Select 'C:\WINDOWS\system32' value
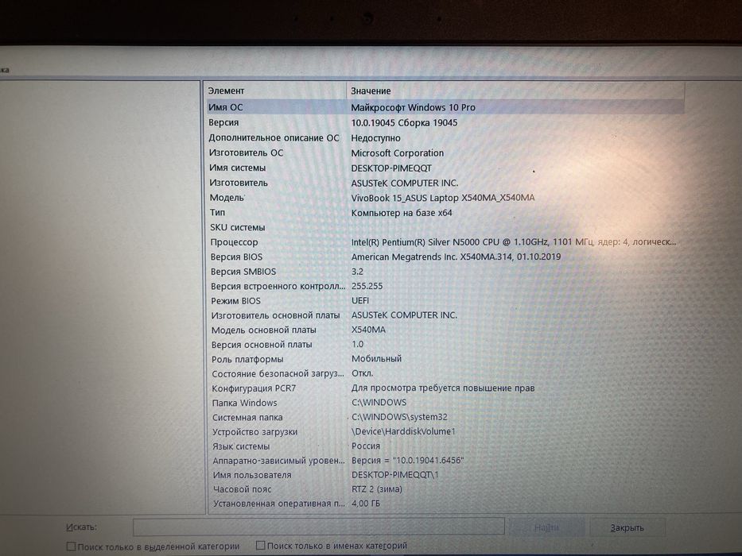The image size is (742, 556). pyautogui.click(x=399, y=417)
